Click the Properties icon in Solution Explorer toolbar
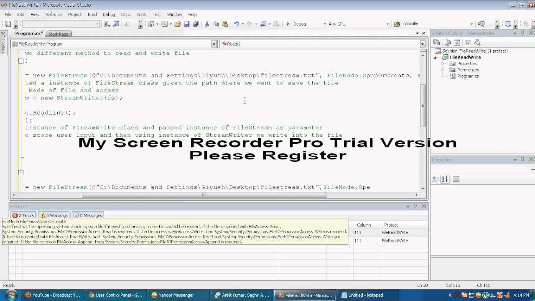The height and width of the screenshot is (301, 535). [x=436, y=42]
